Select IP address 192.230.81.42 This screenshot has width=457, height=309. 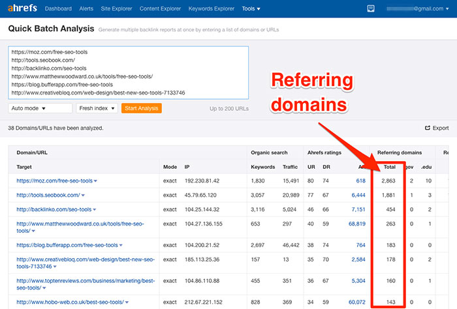tap(202, 181)
